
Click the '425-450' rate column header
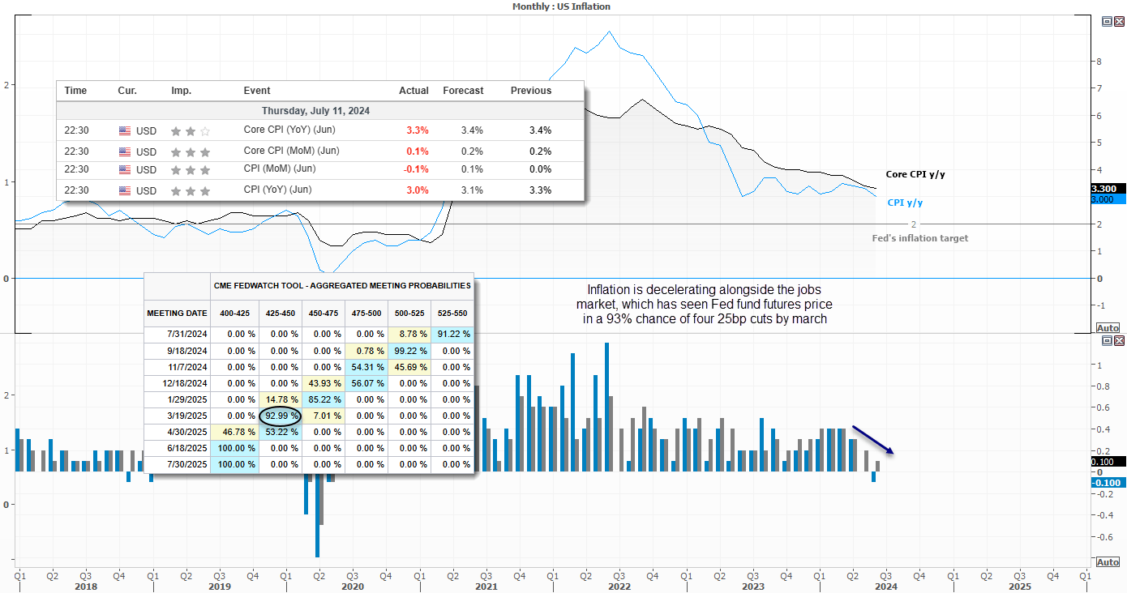281,312
